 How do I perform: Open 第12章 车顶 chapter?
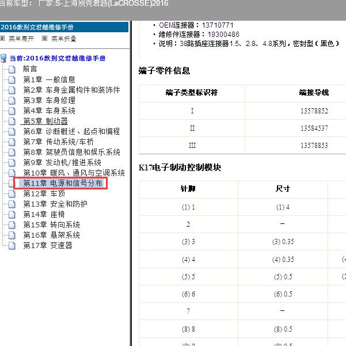click(x=44, y=193)
